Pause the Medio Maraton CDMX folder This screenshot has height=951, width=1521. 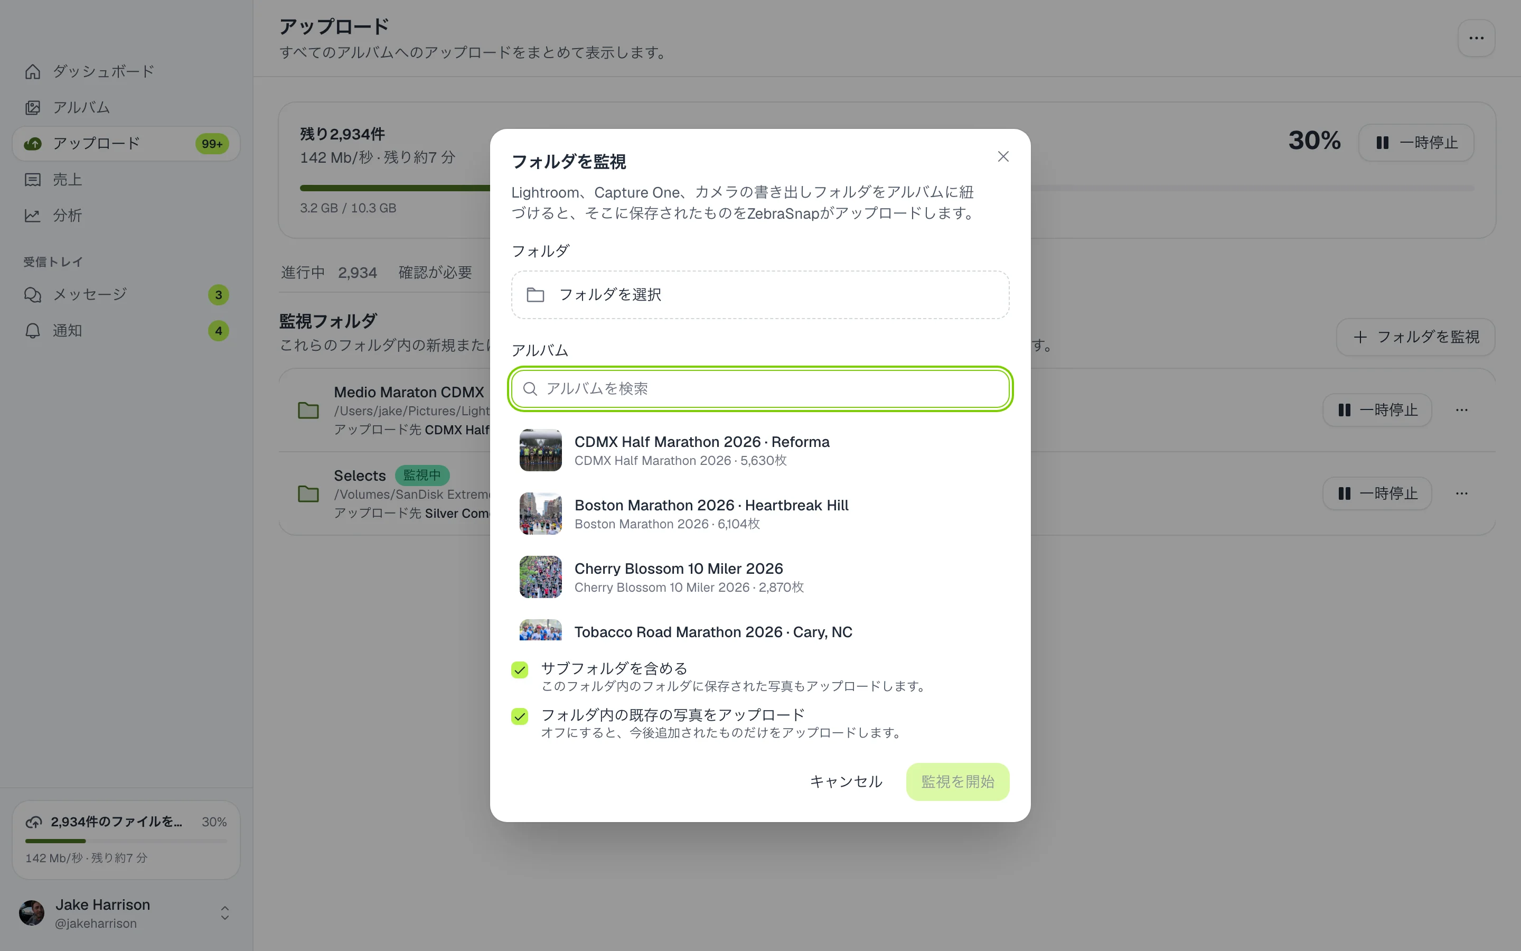click(1377, 410)
